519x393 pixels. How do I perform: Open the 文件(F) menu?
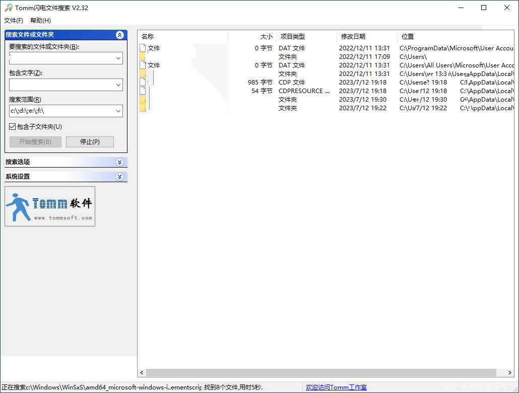point(14,21)
